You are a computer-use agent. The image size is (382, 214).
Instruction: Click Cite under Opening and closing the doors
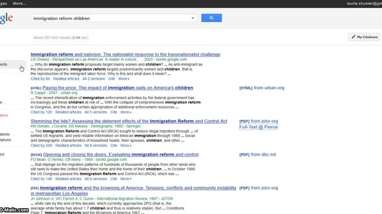(x=114, y=179)
